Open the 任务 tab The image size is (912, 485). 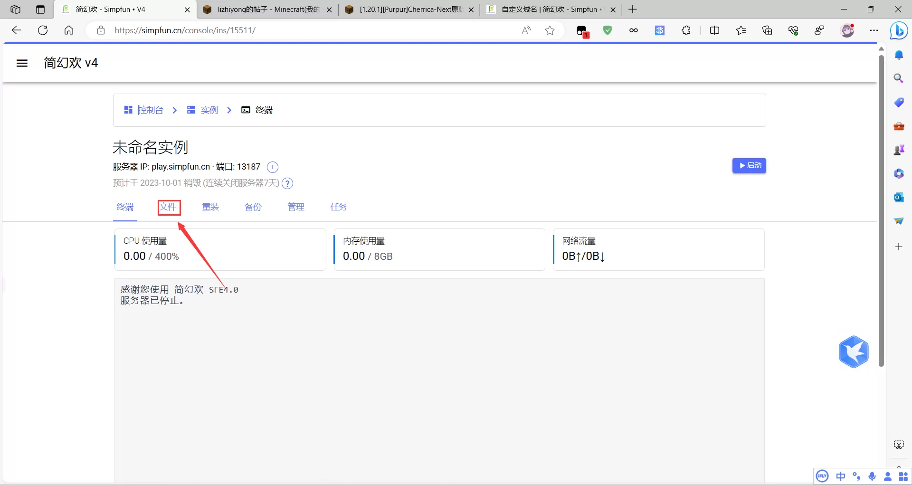(339, 207)
